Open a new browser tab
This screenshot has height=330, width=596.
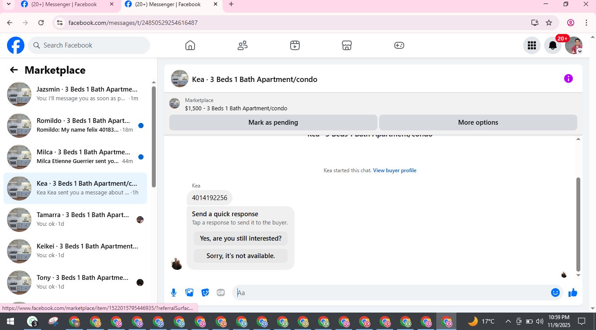tap(231, 4)
